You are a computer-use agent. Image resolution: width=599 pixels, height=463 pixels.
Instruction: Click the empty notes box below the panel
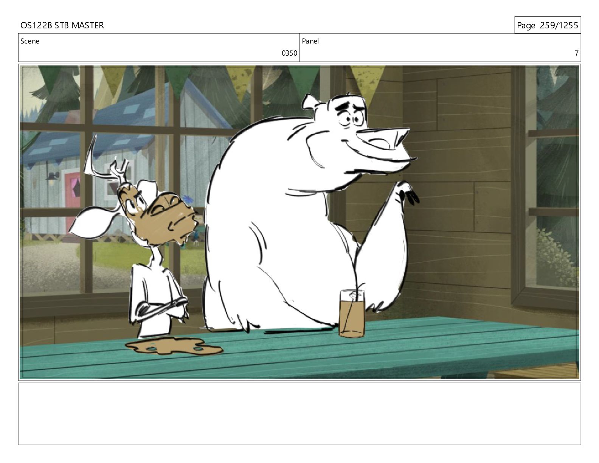(299, 414)
